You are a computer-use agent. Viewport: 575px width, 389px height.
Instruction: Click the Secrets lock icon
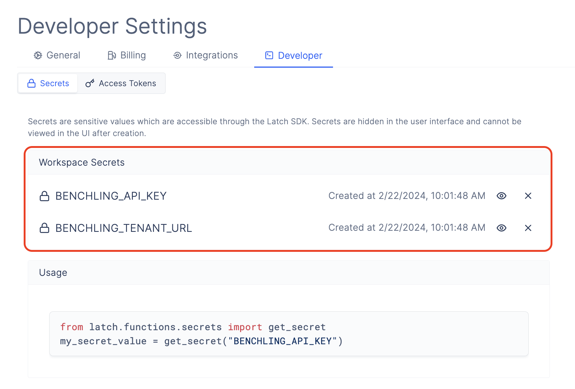point(32,83)
